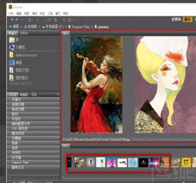Switch to the 文件夹 (Folders) panel tab
This screenshot has width=196, height=183.
[24, 33]
